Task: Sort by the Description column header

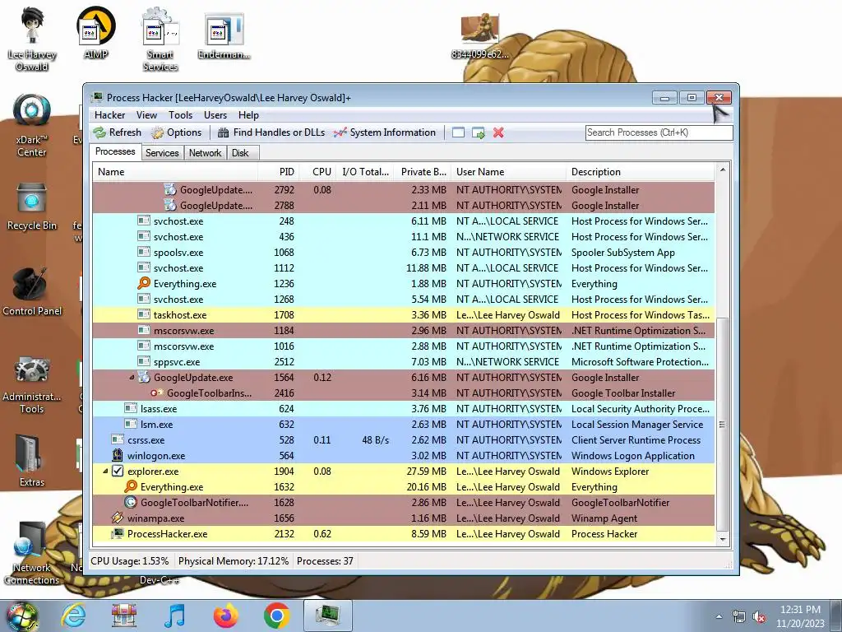Action: (640, 172)
